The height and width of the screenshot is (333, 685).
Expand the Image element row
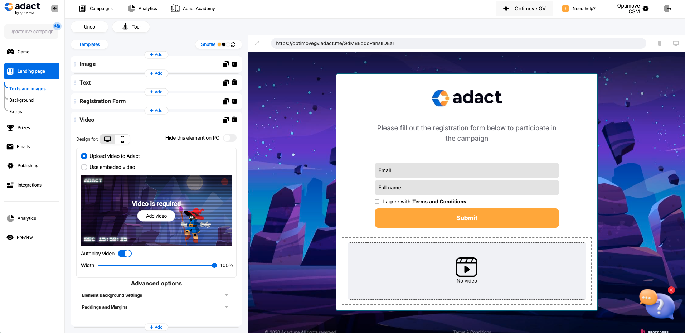click(156, 64)
